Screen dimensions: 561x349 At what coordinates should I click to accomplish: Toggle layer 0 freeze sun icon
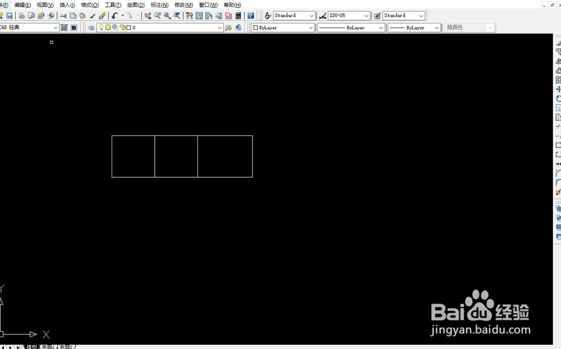108,27
